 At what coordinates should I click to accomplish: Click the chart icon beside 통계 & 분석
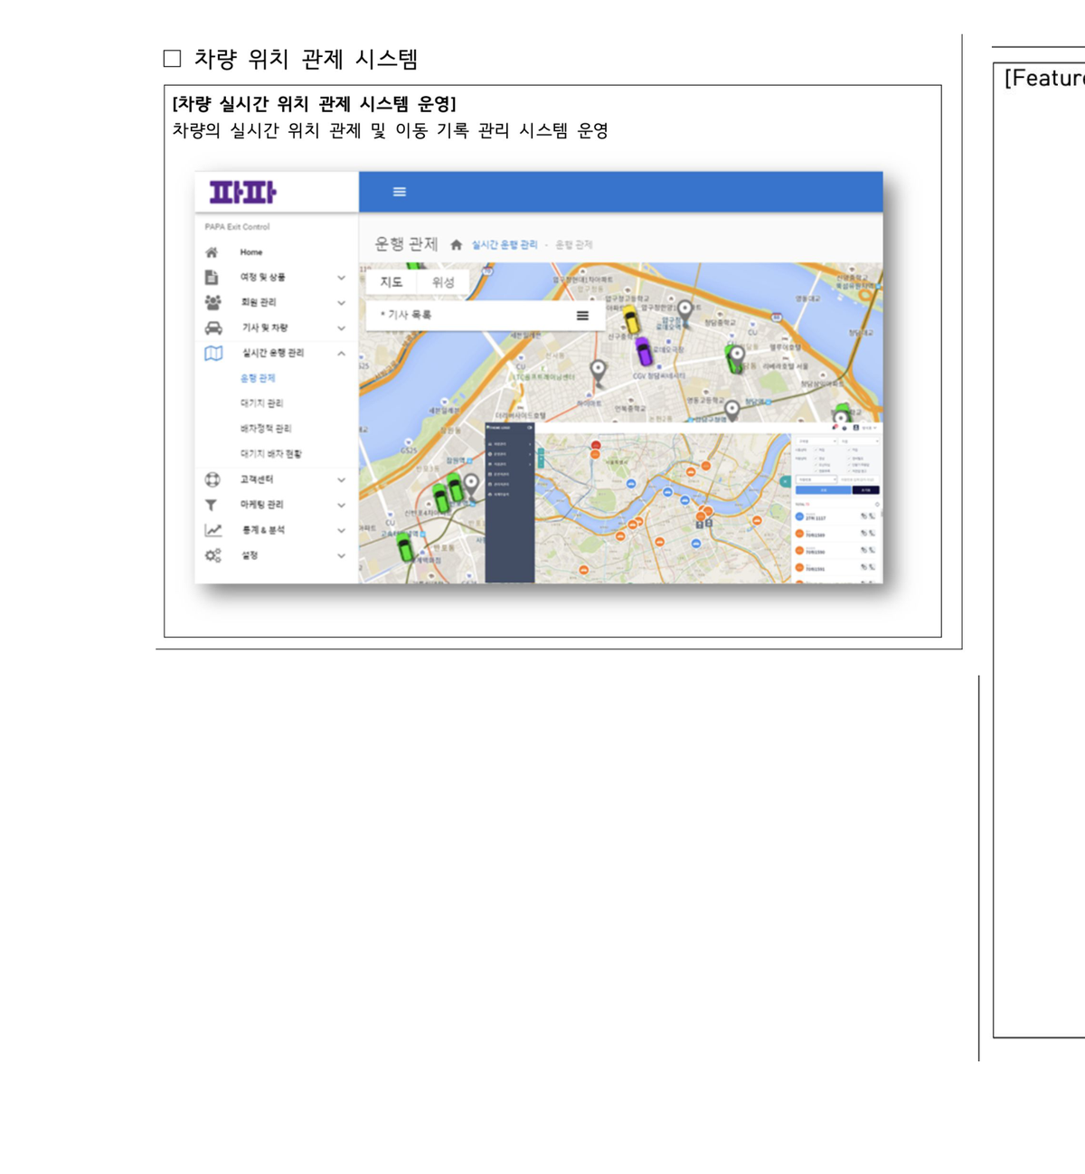tap(213, 528)
